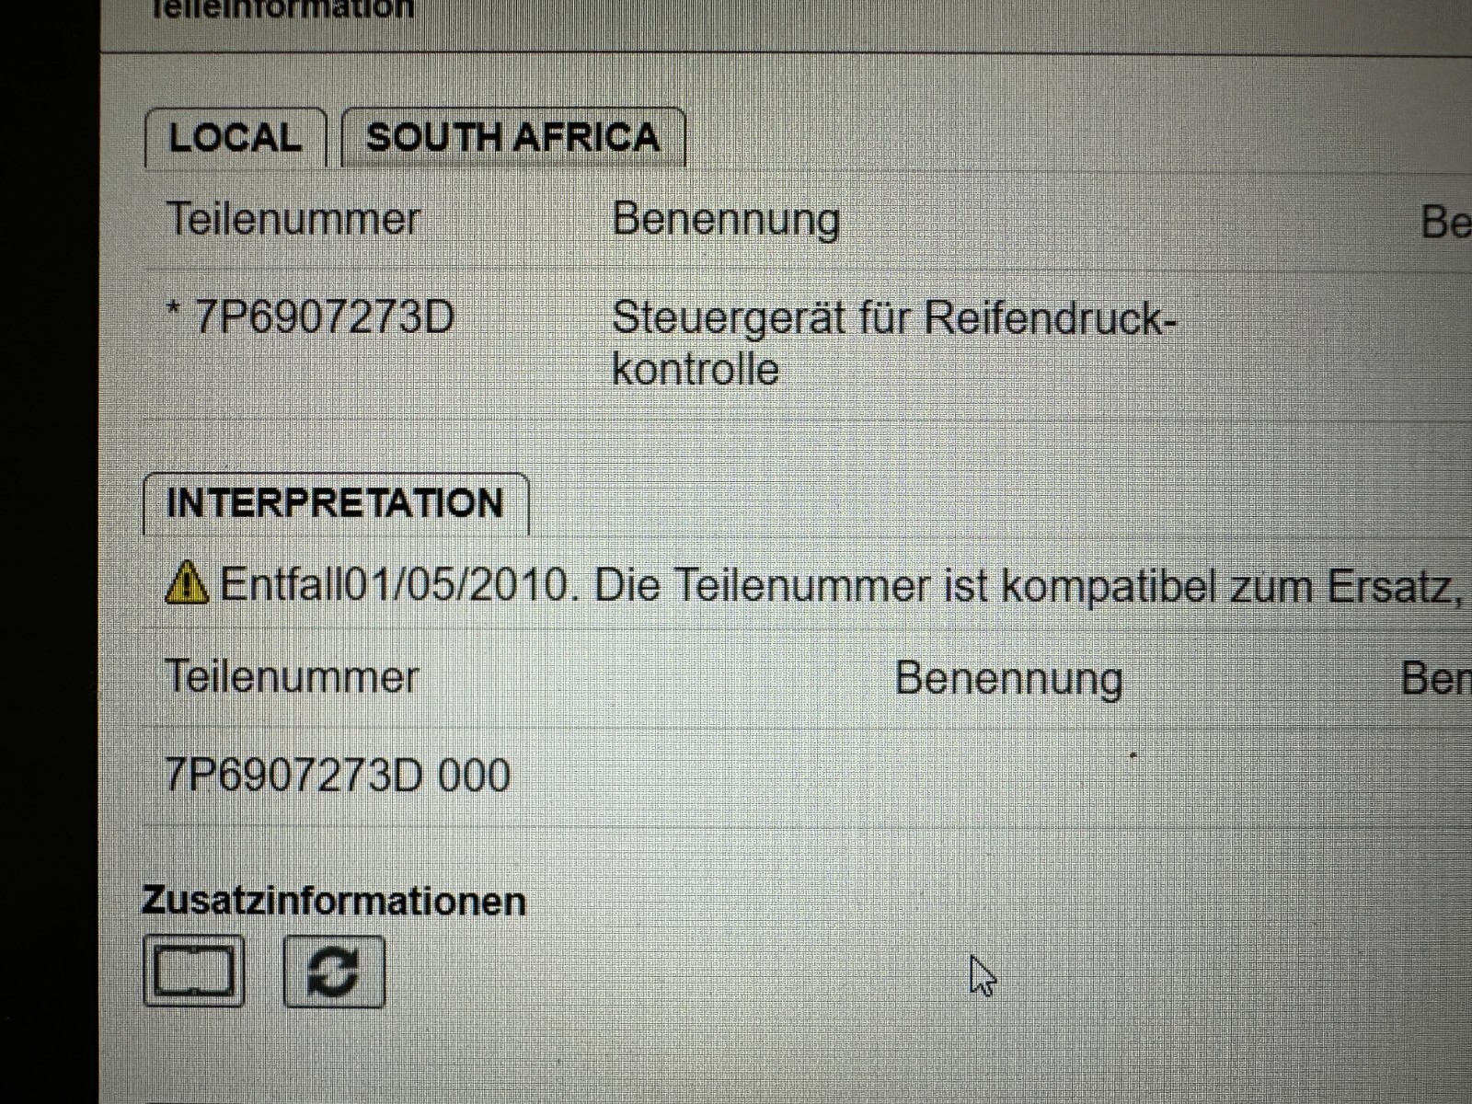Click the cut-off 'Ben' header in interpretation table
The width and height of the screenshot is (1472, 1104).
click(1435, 679)
